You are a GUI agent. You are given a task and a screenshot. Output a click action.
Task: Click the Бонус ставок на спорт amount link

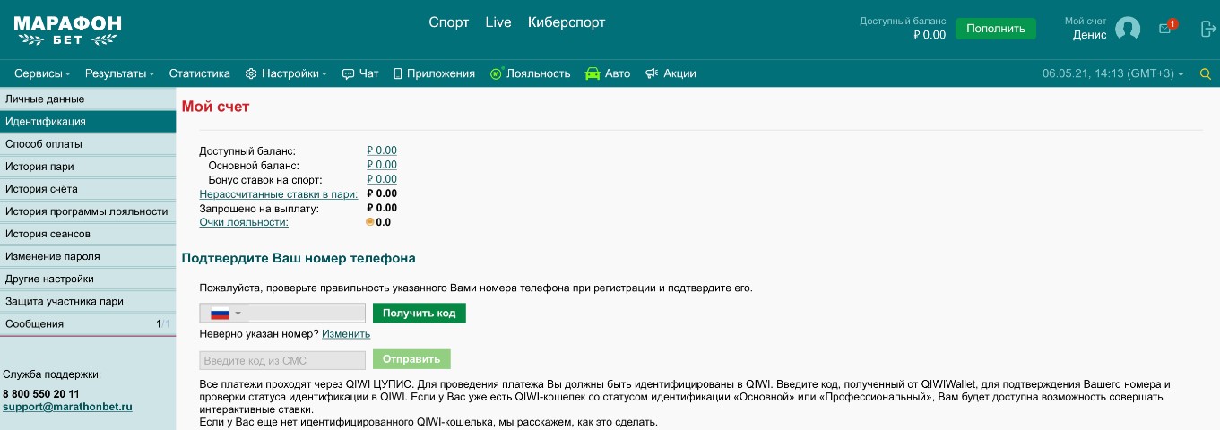click(x=382, y=179)
